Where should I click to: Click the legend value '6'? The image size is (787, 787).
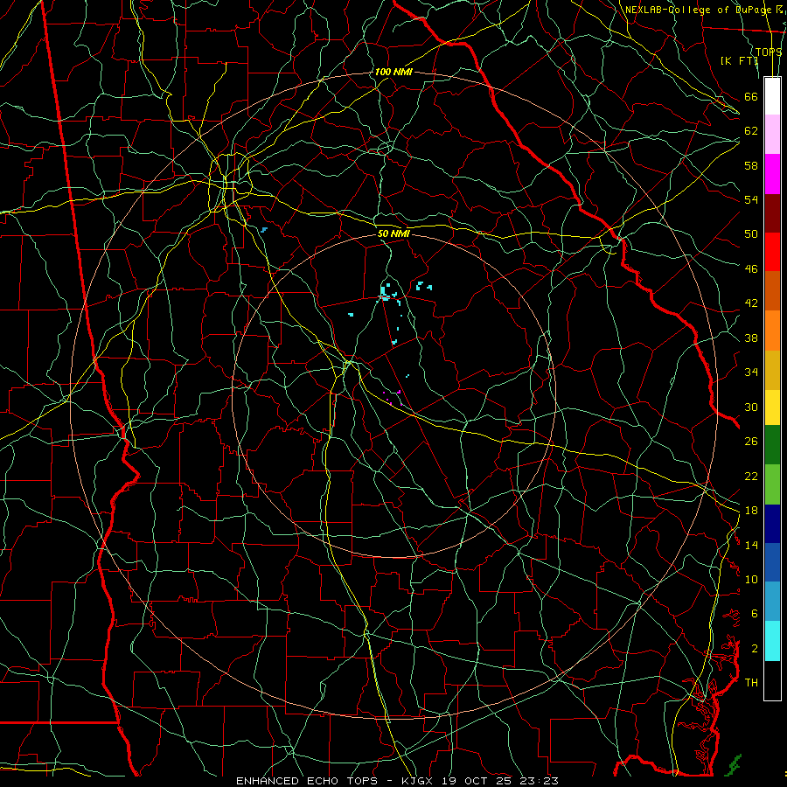click(755, 614)
